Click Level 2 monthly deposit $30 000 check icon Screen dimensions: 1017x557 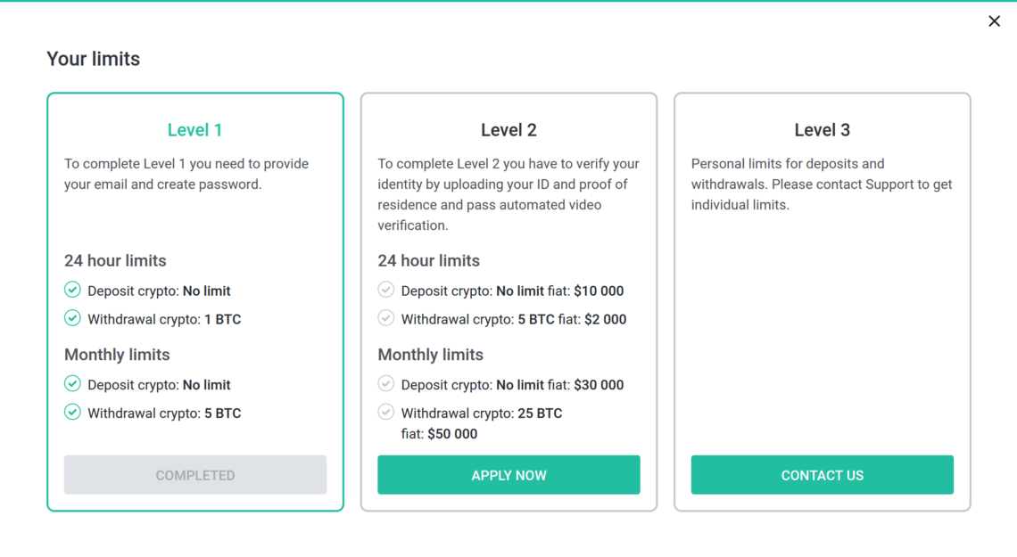[386, 384]
